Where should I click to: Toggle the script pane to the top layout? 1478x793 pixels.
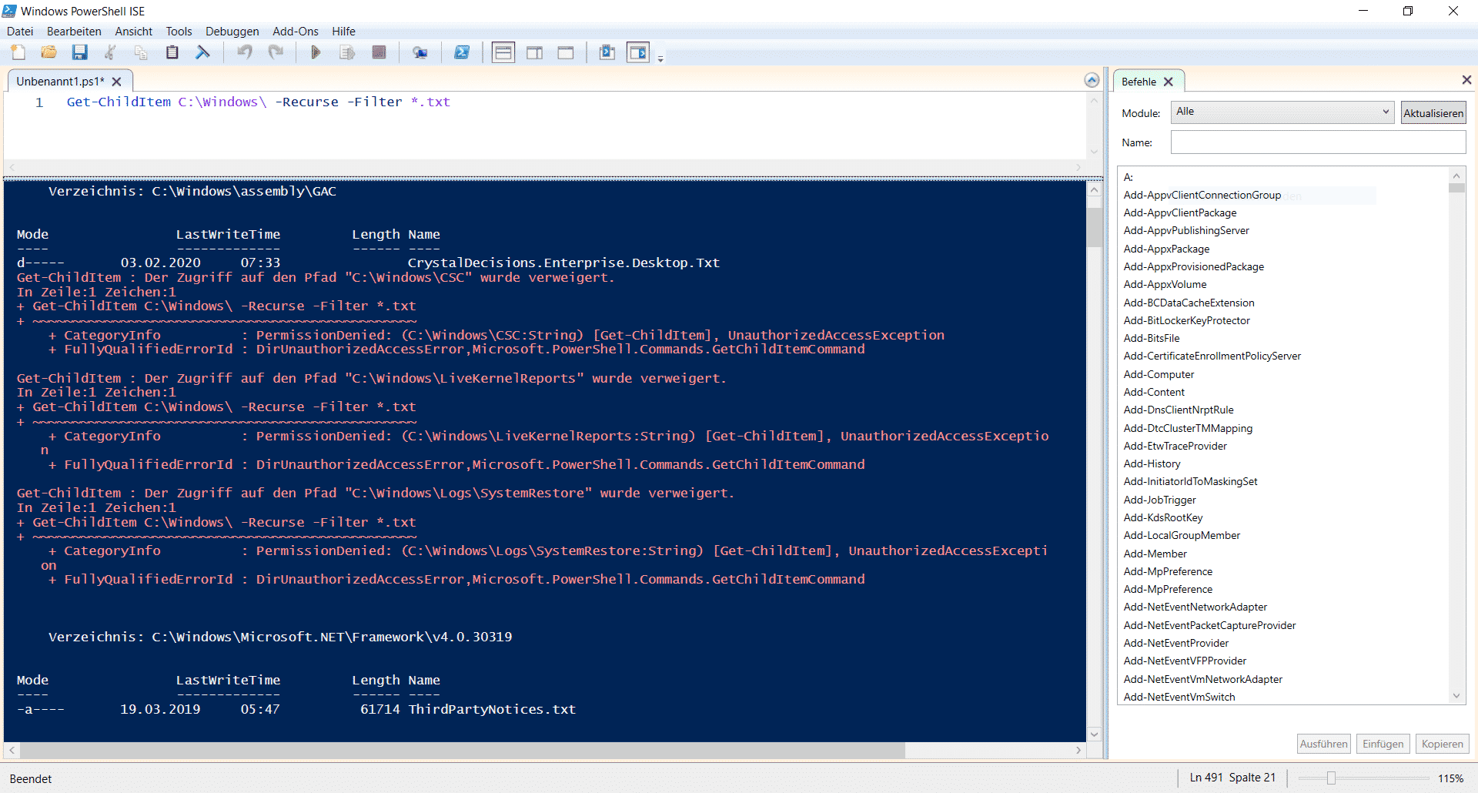[x=503, y=52]
